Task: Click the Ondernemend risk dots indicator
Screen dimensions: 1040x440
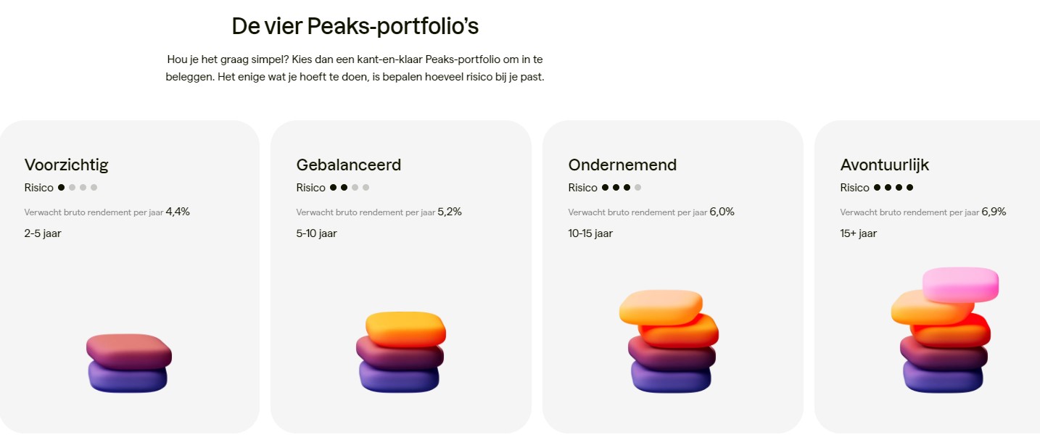Action: pyautogui.click(x=622, y=188)
